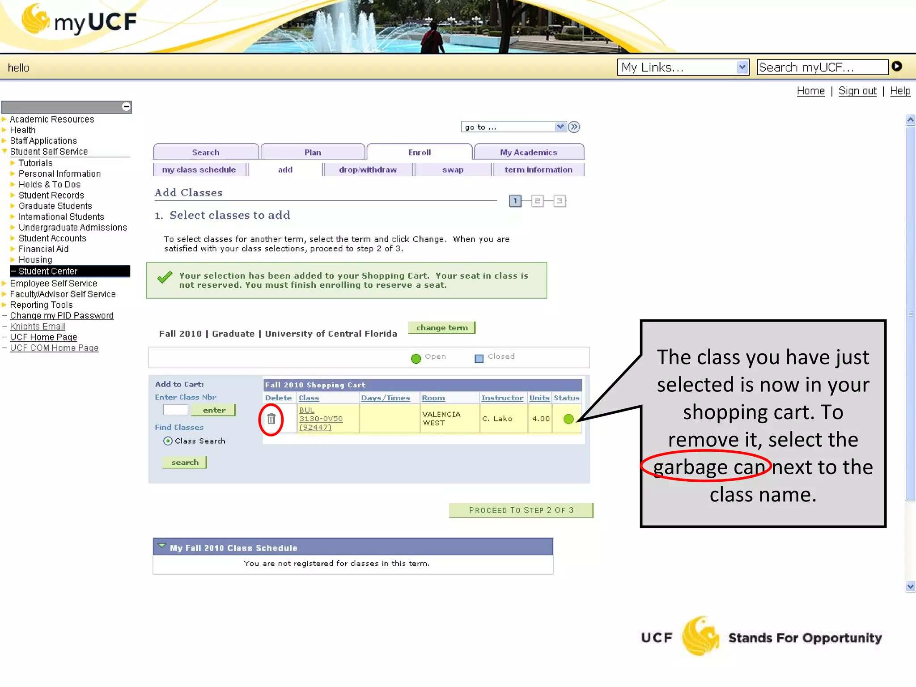Expand the Financial Aid menu item
Screen dimensions: 916x687
click(x=43, y=249)
